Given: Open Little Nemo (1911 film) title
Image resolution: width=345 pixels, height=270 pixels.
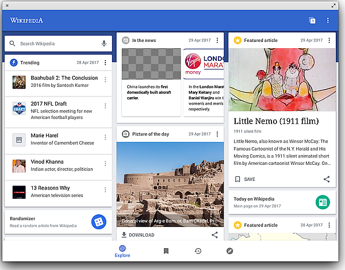Looking at the screenshot, I should click(x=276, y=121).
